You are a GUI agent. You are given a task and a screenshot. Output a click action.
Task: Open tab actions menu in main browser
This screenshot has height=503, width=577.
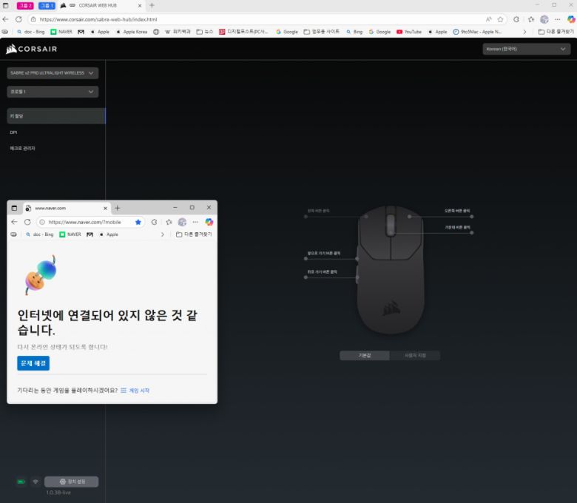point(5,5)
